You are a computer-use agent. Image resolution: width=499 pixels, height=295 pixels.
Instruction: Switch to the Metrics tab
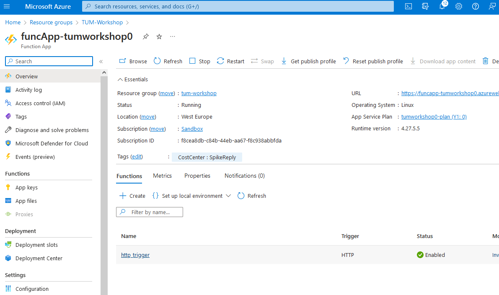point(162,176)
